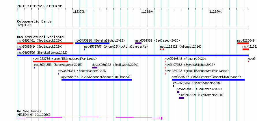The width and height of the screenshot is (257, 121).
Task: Select the purple nsv6584382 variant bar
Action: pos(138,43)
